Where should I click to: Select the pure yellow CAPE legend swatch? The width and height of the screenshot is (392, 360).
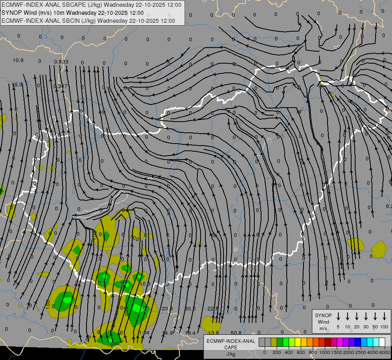coord(298,342)
